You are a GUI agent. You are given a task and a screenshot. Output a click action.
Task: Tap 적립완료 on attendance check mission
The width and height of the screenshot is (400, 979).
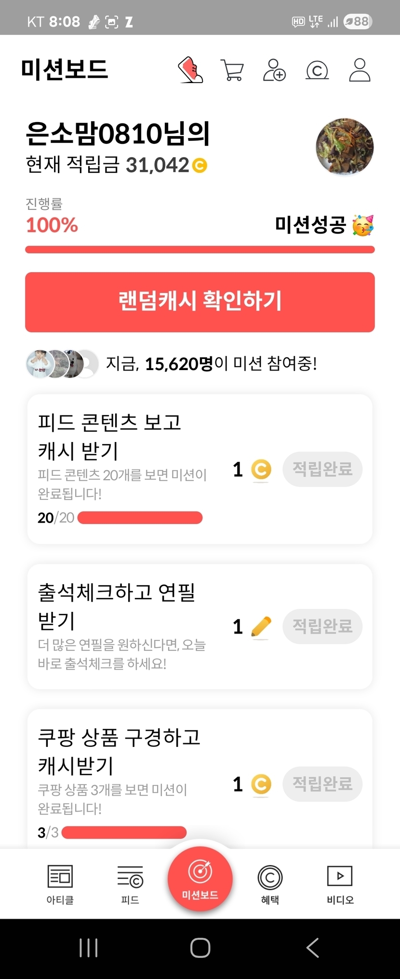[x=322, y=626]
